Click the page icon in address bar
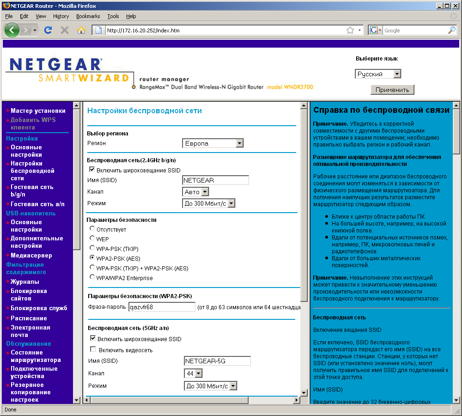462x416 pixels. 99,30
